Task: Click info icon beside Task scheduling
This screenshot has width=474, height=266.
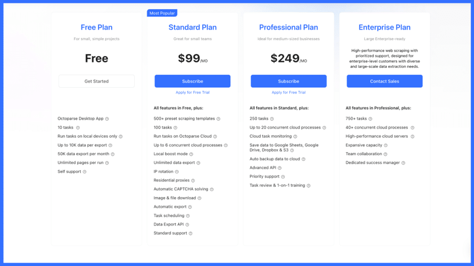Action: 188,216
